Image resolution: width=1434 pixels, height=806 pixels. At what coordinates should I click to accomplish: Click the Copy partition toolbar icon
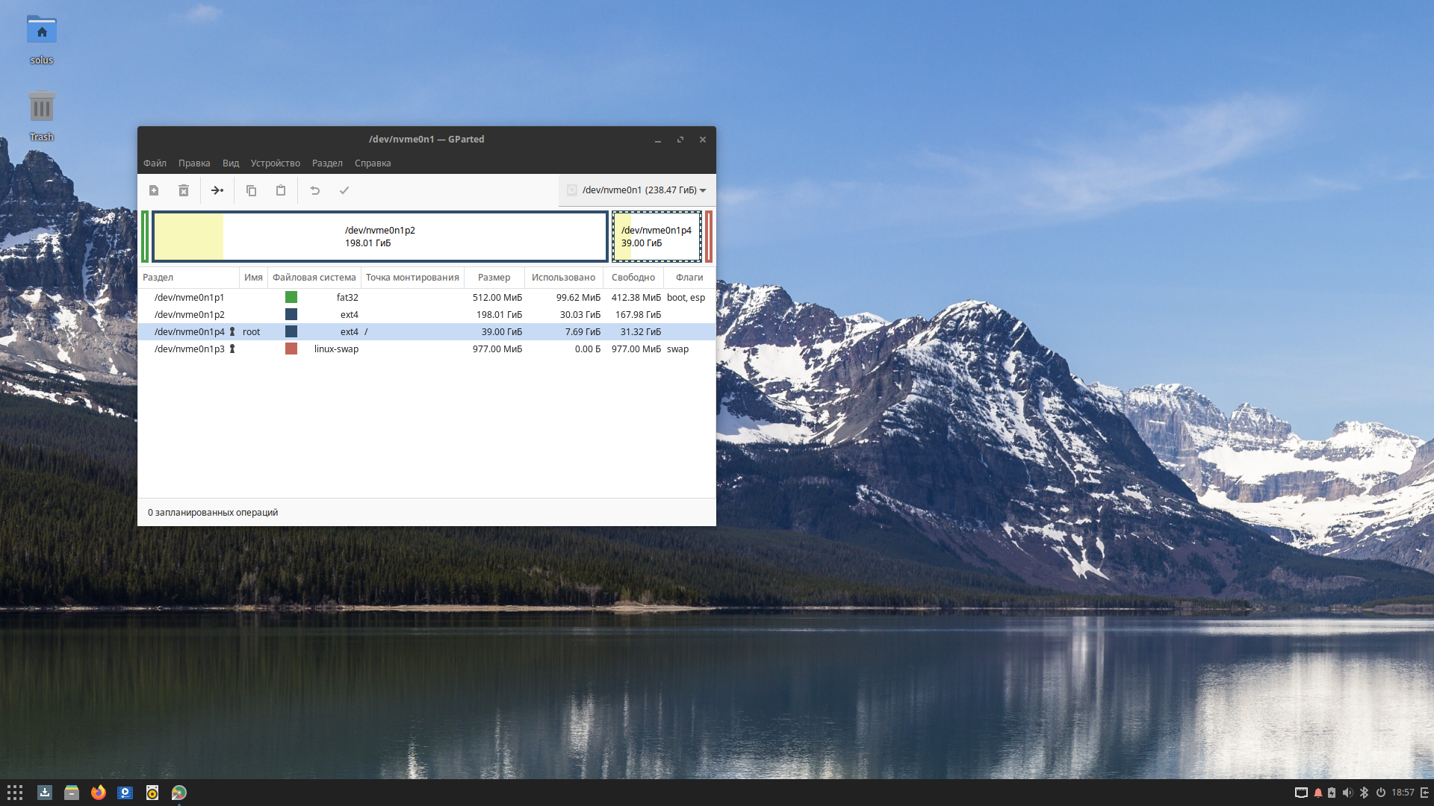251,190
